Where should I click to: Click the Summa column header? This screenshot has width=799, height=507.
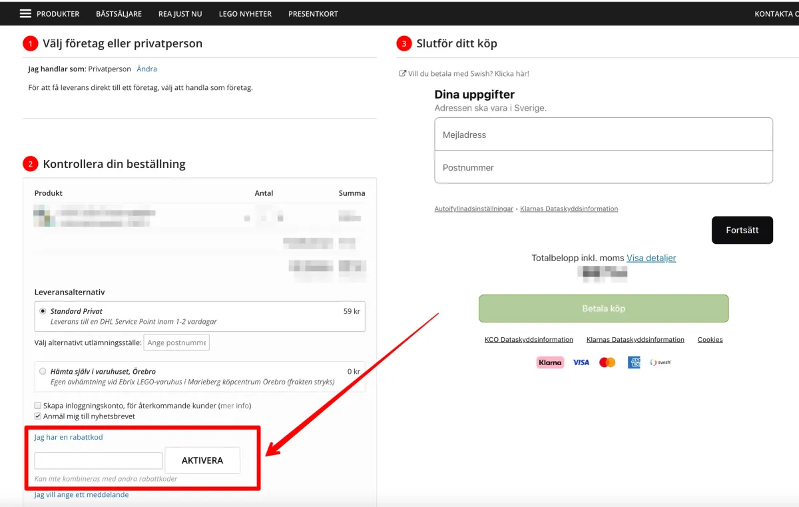coord(352,193)
